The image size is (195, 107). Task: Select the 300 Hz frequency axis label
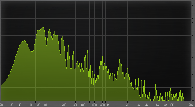coord(75,105)
